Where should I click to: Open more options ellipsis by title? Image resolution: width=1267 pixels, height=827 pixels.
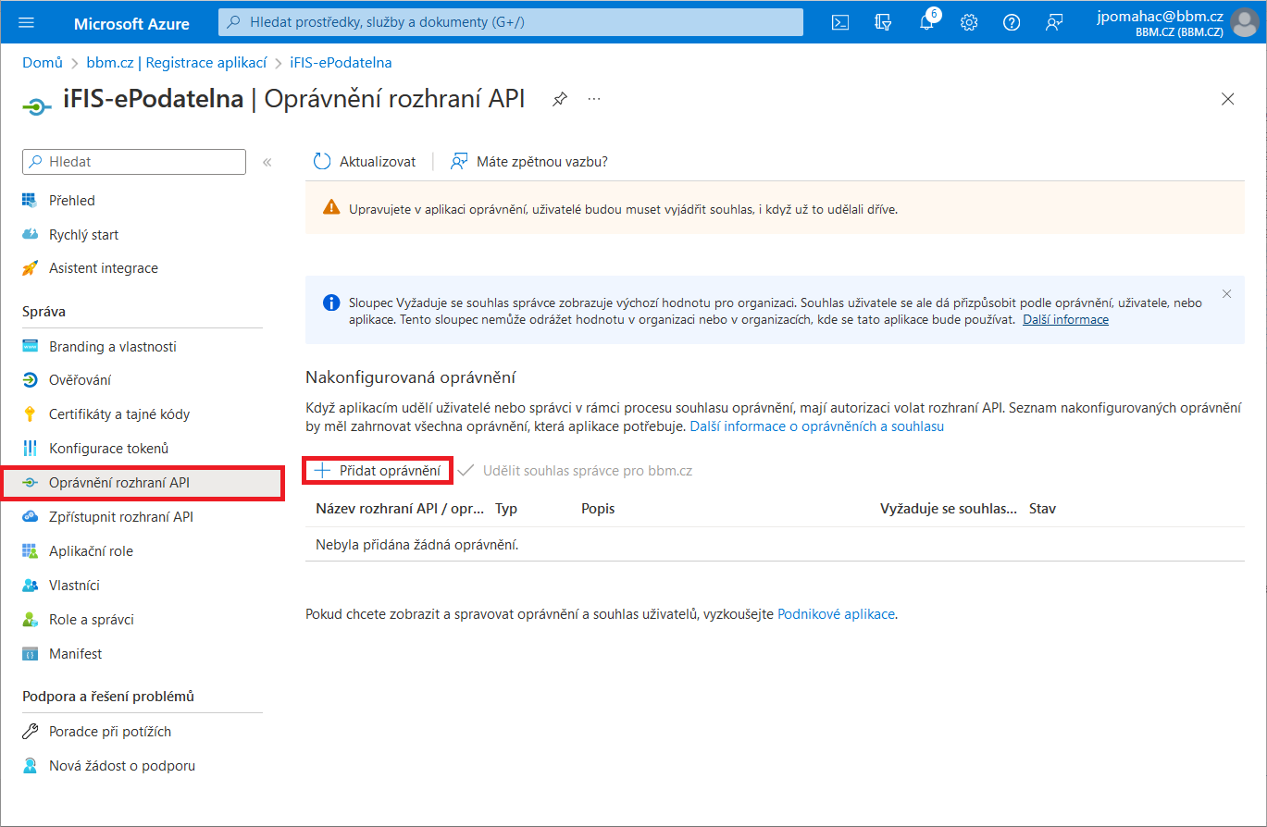tap(594, 99)
